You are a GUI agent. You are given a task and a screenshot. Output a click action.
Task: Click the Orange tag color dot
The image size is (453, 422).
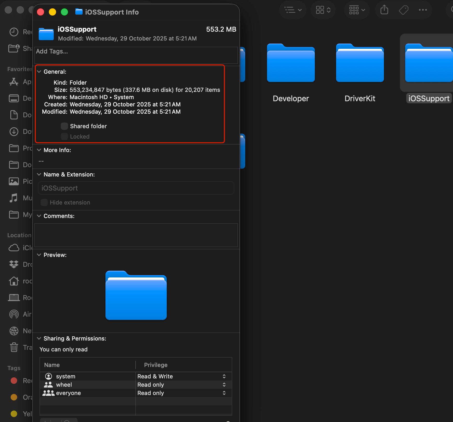pyautogui.click(x=14, y=397)
